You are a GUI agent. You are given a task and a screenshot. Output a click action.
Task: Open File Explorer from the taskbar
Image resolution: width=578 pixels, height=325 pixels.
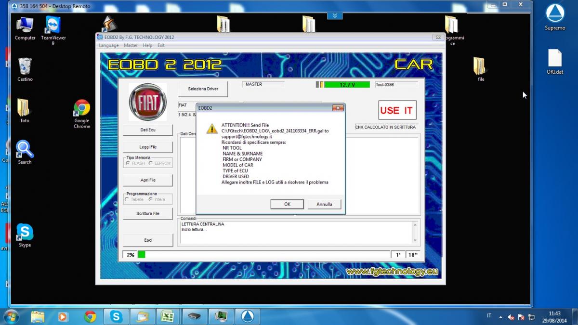[x=38, y=316]
